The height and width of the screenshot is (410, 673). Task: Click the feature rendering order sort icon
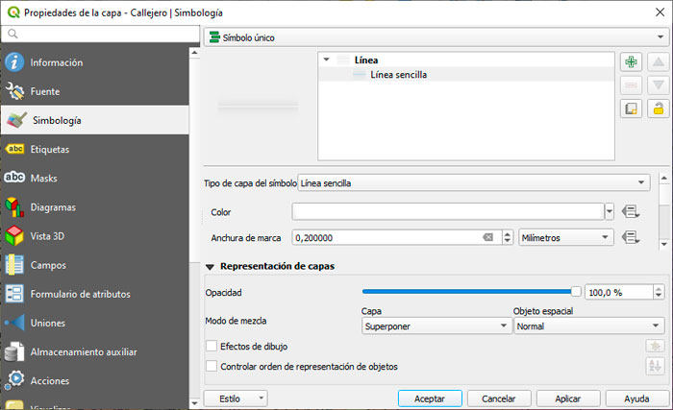point(655,366)
